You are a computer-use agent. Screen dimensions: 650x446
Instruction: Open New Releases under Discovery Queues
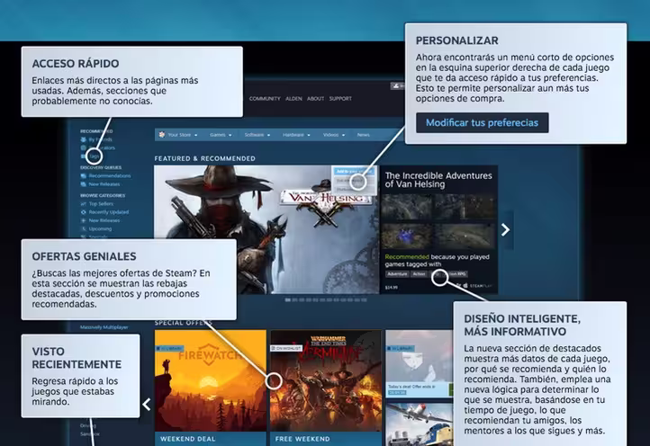click(x=104, y=184)
